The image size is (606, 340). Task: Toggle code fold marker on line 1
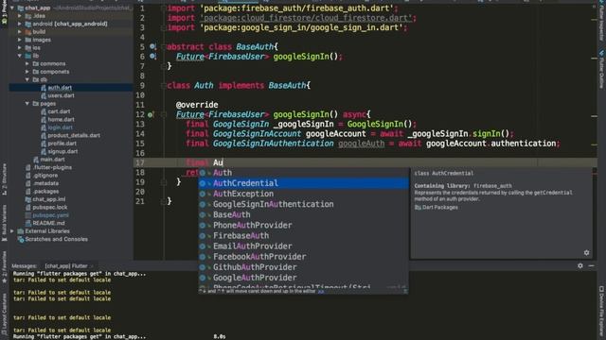tap(164, 8)
